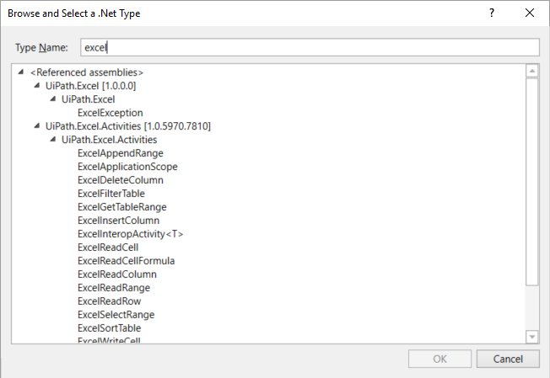Select the ExcelException type
Screen dimensions: 550x378
point(111,113)
